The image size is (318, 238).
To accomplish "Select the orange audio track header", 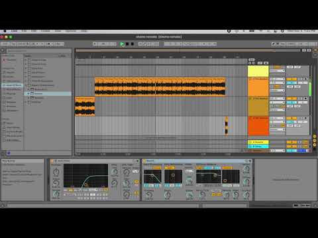I will [x=258, y=87].
